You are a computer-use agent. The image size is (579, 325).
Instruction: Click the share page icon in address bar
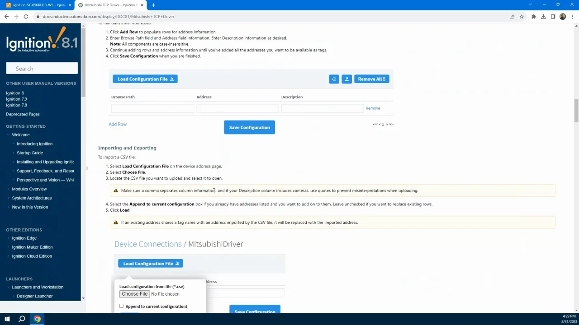512,17
